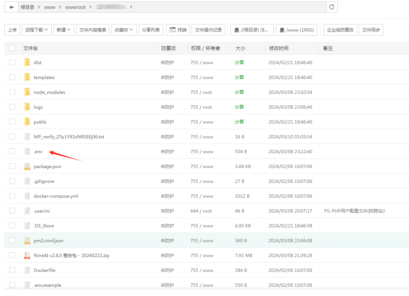Click the package.json file icon
The width and height of the screenshot is (409, 296).
pyautogui.click(x=27, y=166)
